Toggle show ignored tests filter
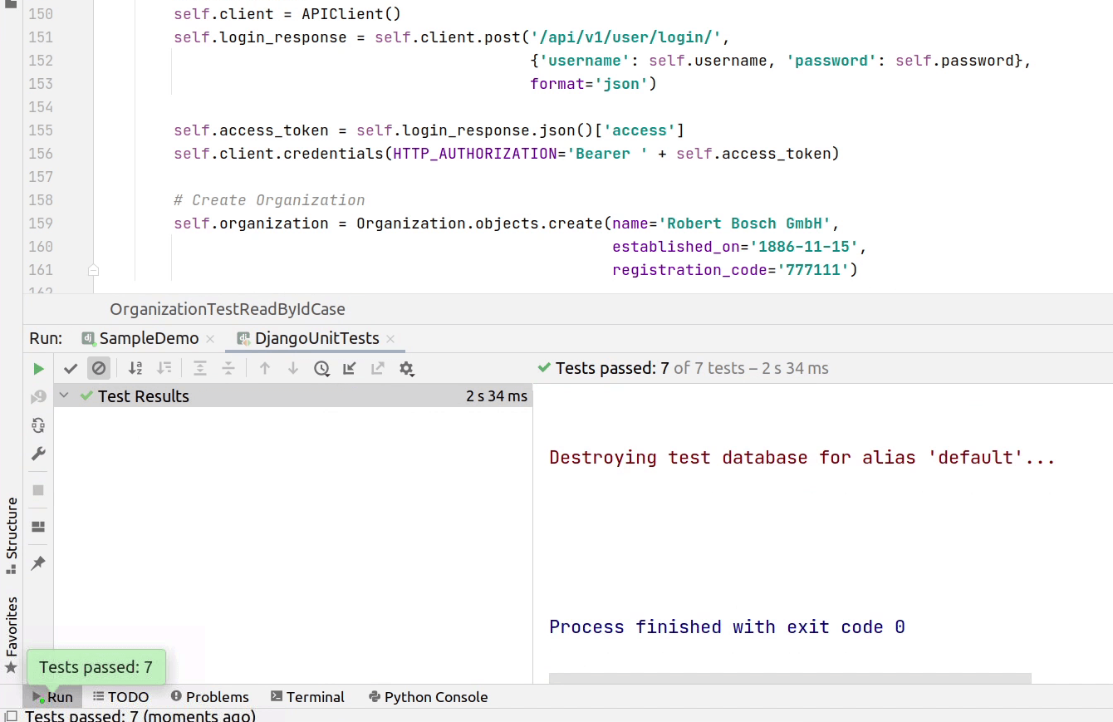The height and width of the screenshot is (722, 1113). coord(99,368)
